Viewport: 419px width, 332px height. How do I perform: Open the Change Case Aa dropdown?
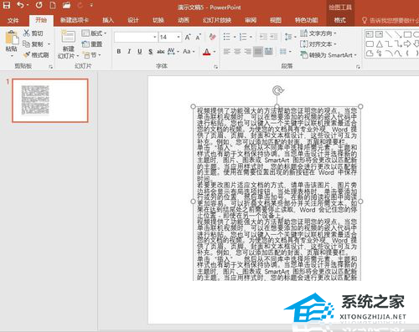tap(189, 51)
